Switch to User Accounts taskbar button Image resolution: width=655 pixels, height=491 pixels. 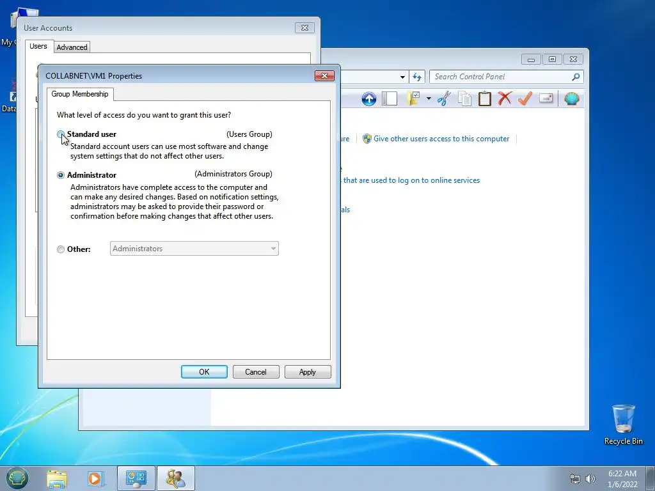(175, 479)
